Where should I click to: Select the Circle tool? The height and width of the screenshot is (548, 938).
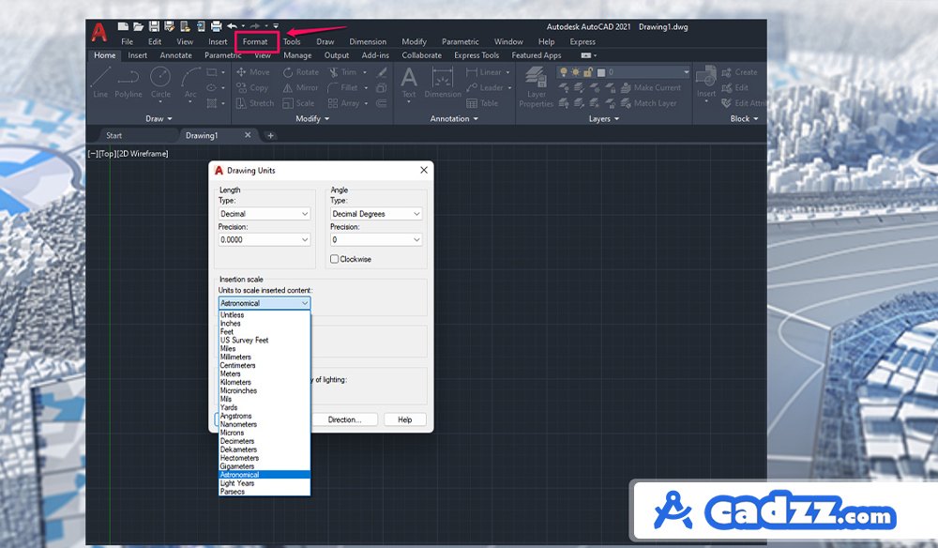(x=160, y=83)
